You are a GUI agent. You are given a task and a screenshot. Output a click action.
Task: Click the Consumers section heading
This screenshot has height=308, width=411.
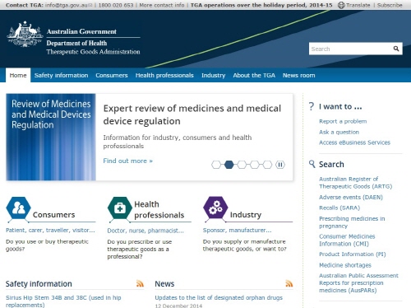53,215
